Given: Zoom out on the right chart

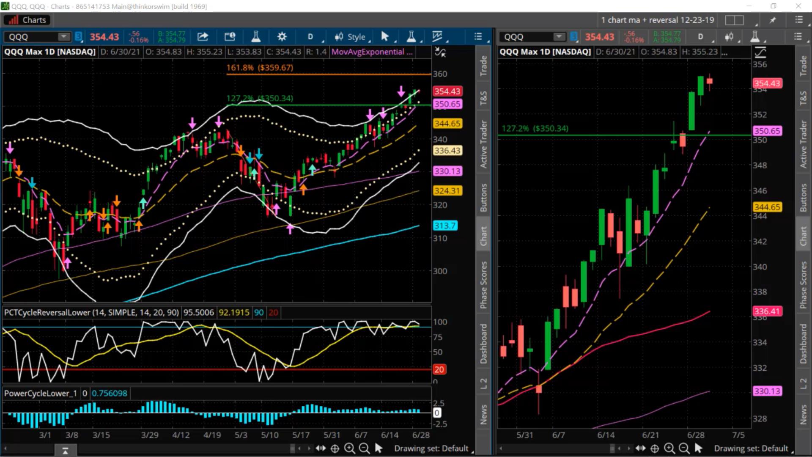Looking at the screenshot, I should (684, 449).
